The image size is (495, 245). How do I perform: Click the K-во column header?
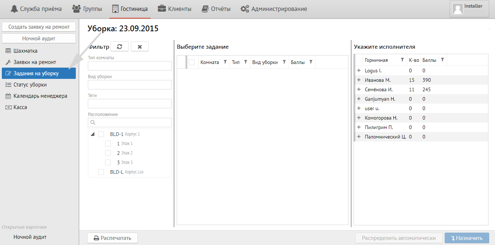(414, 60)
